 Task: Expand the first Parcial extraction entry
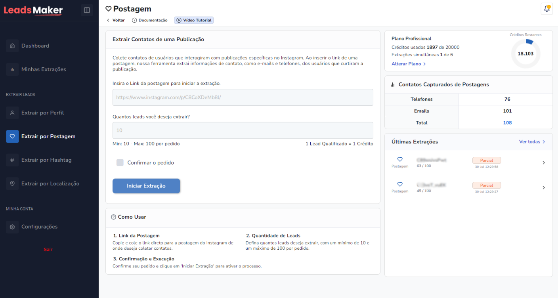(x=543, y=162)
